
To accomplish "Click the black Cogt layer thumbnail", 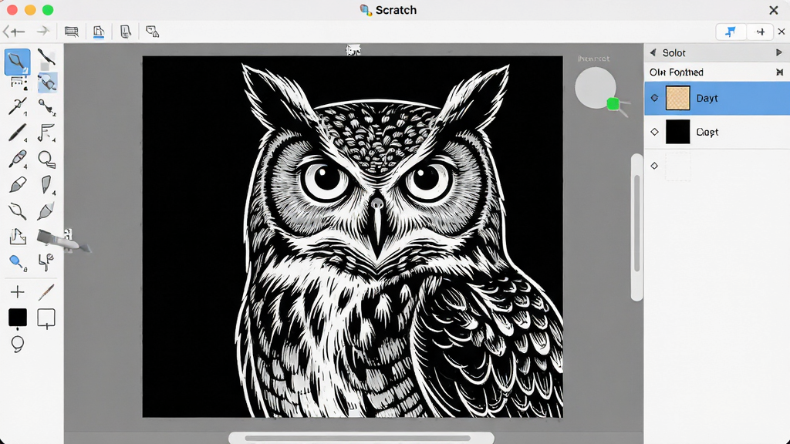I will tap(677, 132).
